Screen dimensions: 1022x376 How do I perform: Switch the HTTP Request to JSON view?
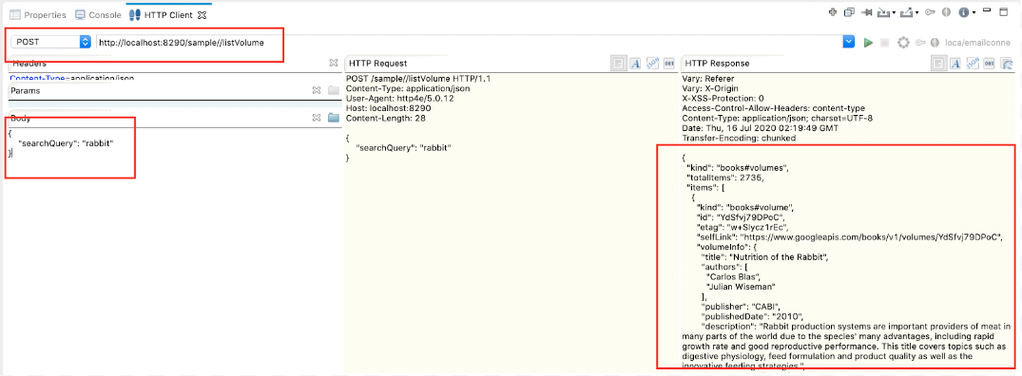(x=652, y=64)
